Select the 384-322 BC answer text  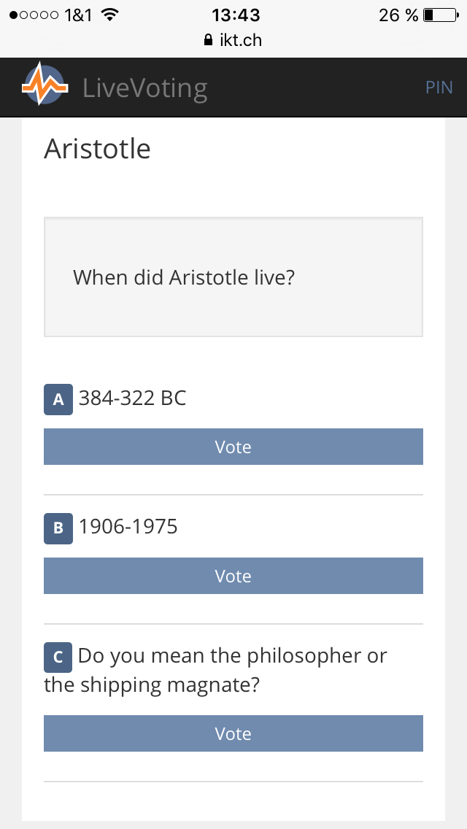[132, 398]
